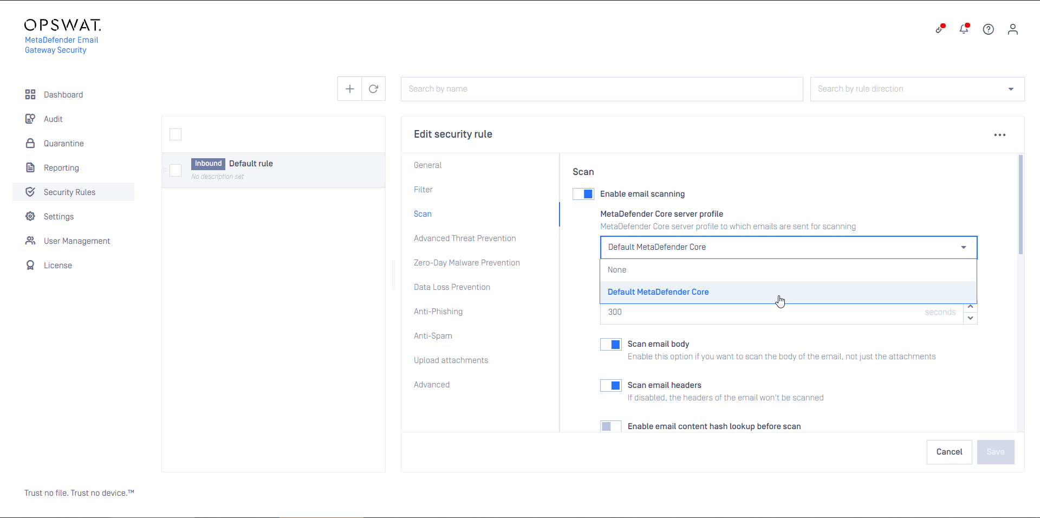Click the add new rule plus icon

[x=350, y=89]
